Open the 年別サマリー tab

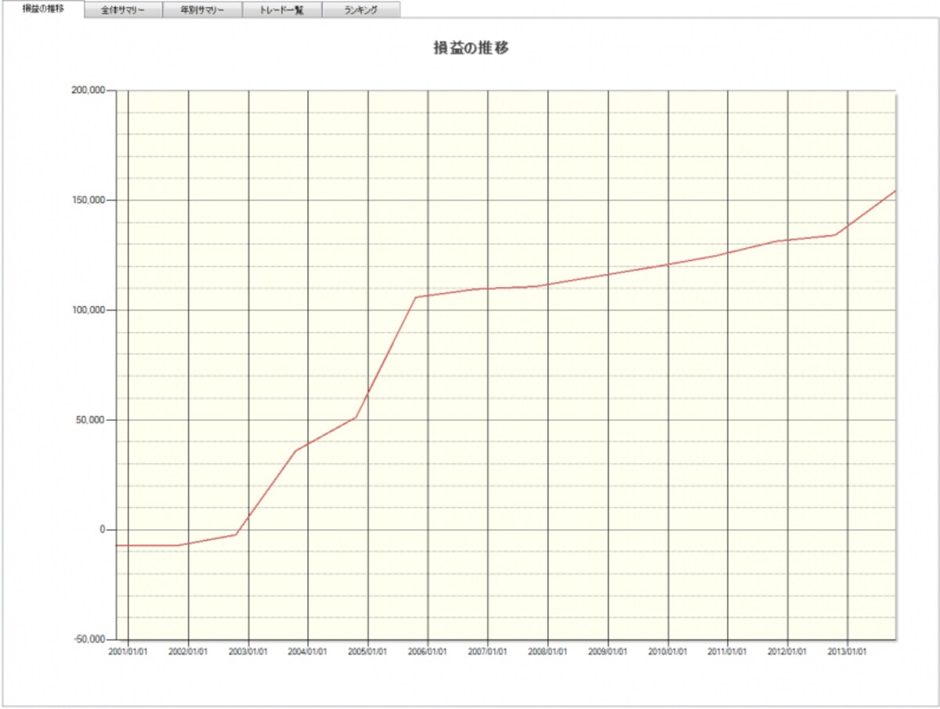pyautogui.click(x=202, y=10)
